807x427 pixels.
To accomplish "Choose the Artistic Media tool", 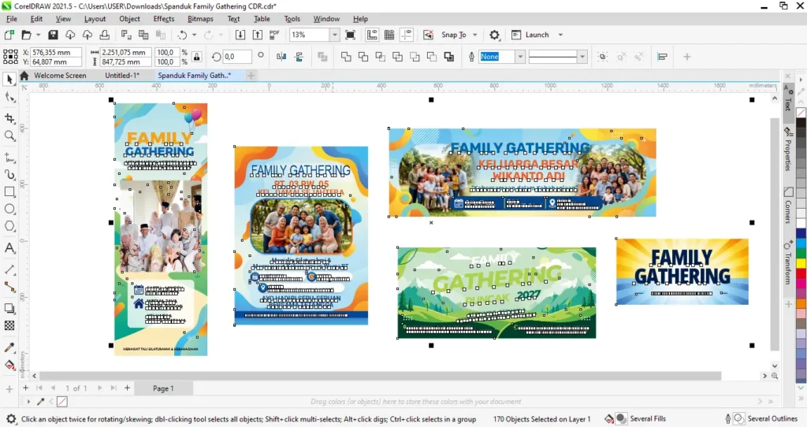I will click(x=9, y=174).
